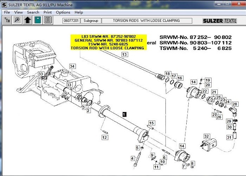Viewport: 246px width, 176px height.
Task: Select part callout 2
Action: 88,111
